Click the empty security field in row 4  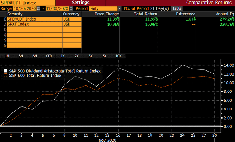35,35
